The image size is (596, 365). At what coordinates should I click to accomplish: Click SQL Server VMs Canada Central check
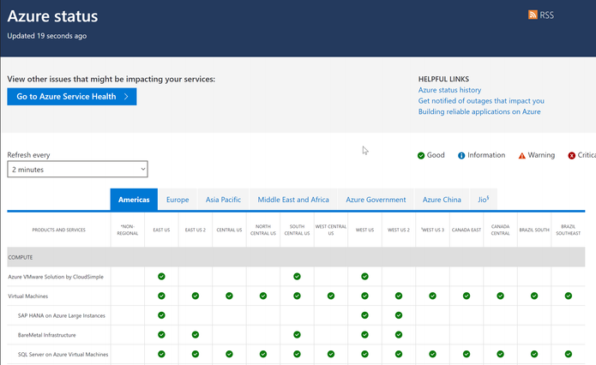pos(500,354)
